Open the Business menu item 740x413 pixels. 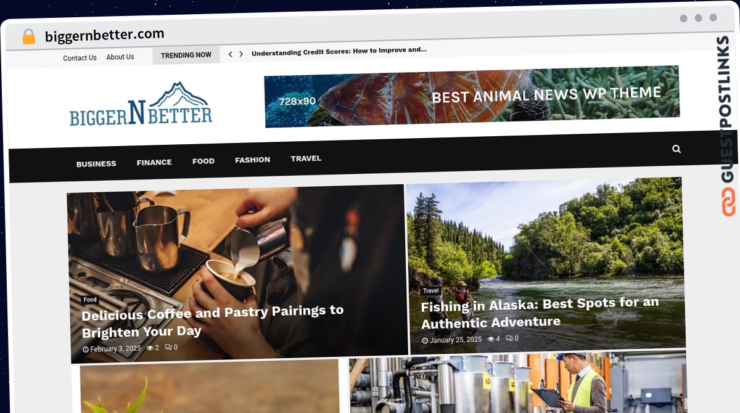pos(96,164)
